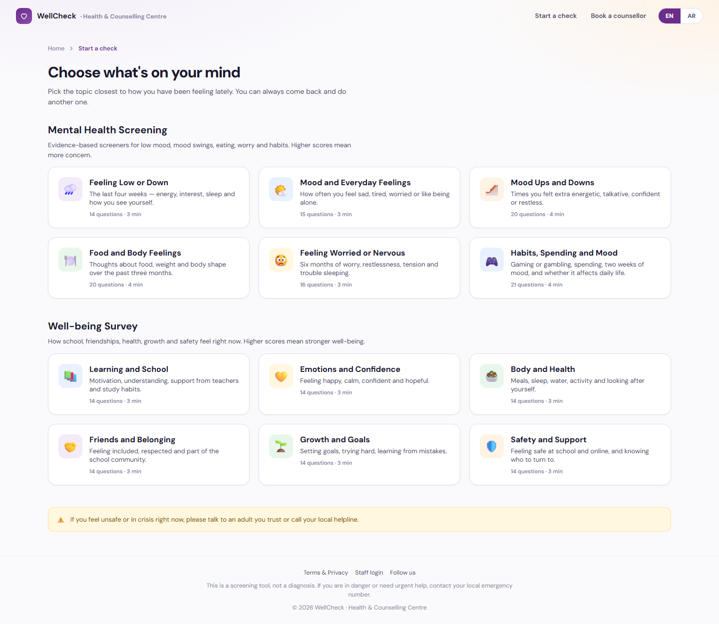Viewport: 719px width, 624px height.
Task: Click the yellow heart icon for Emotions and Confidence
Action: tap(281, 376)
